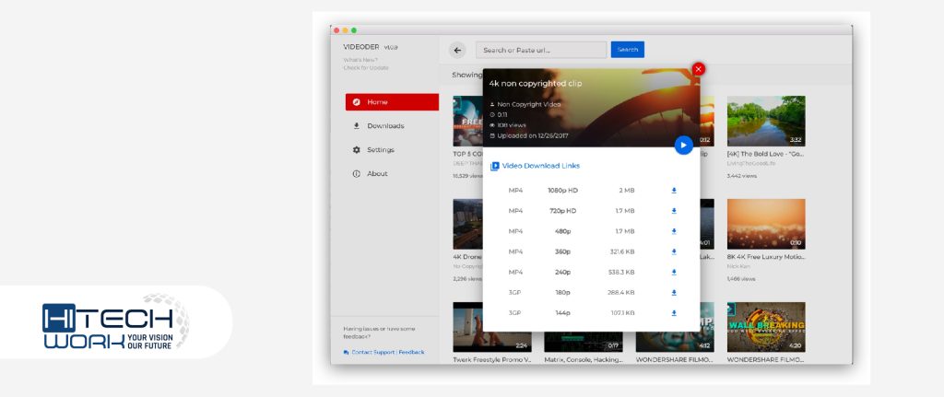Download the MP4 1080p HD version
Image resolution: width=944 pixels, height=397 pixels.
point(674,191)
